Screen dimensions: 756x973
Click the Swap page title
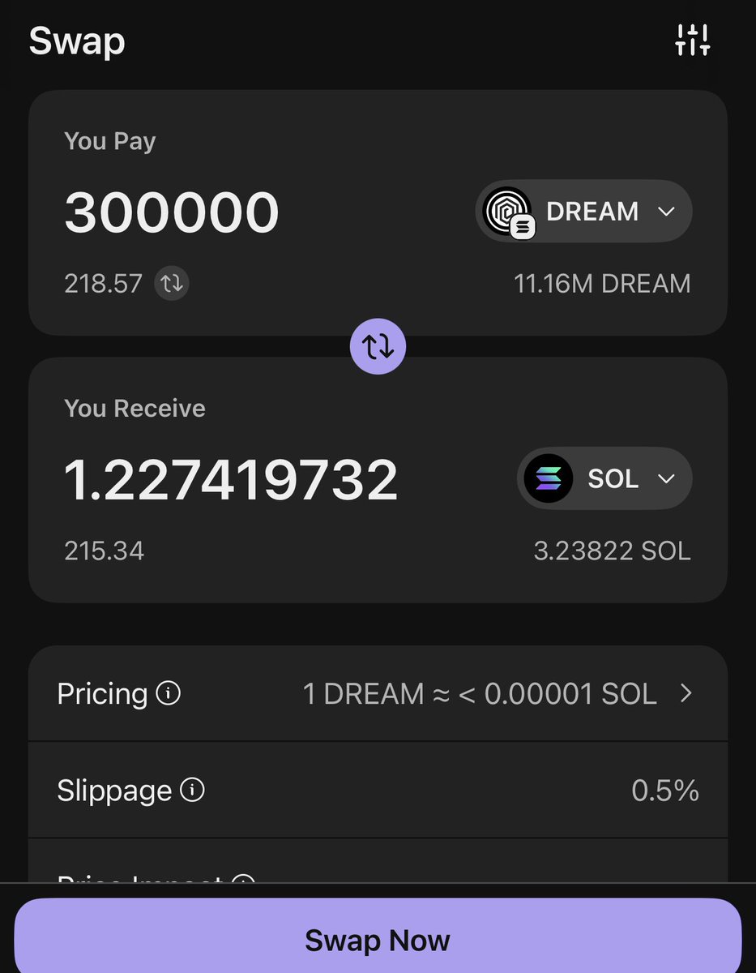(77, 41)
